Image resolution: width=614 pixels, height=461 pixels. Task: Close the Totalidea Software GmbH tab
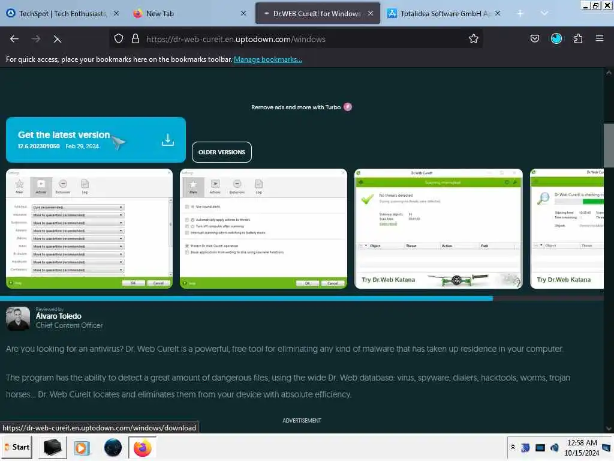point(497,13)
